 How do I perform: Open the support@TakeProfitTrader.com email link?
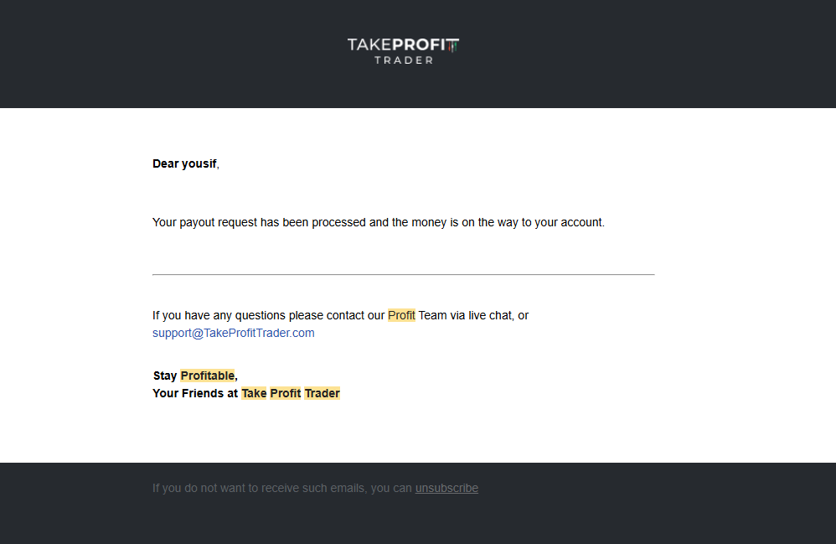(x=234, y=333)
